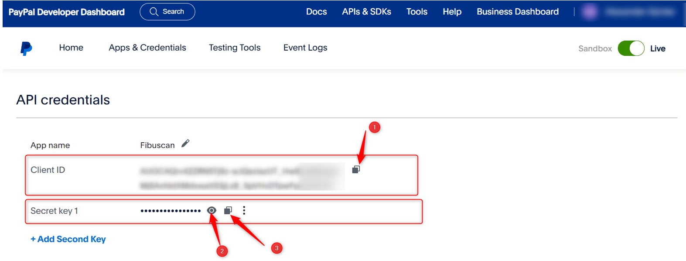Open the Testing Tools tab
The width and height of the screenshot is (686, 261).
tap(235, 48)
